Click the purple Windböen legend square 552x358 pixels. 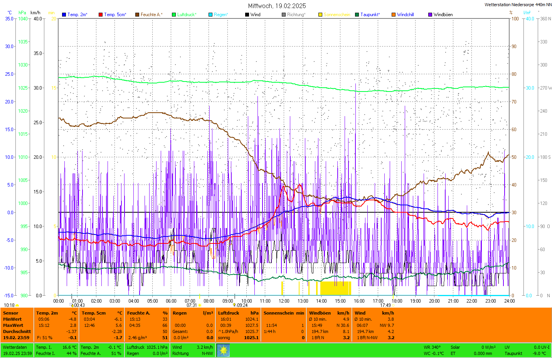tap(430, 15)
